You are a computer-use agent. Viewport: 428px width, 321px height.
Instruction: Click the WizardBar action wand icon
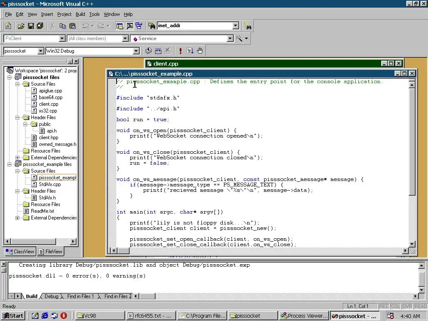coord(239,38)
